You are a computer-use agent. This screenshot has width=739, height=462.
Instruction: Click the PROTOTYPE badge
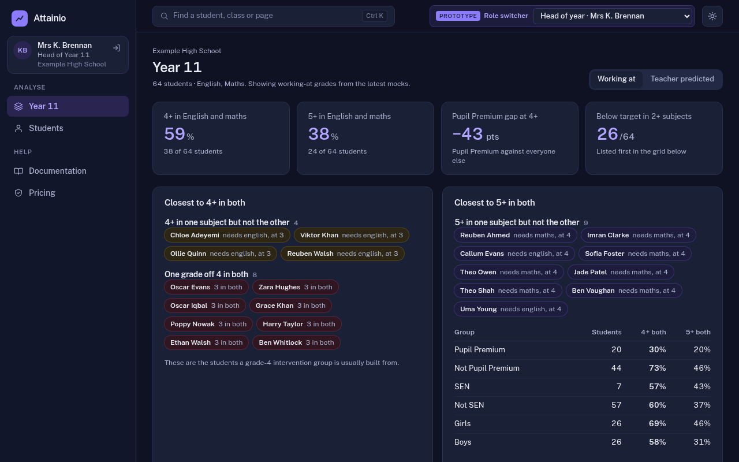tap(458, 16)
